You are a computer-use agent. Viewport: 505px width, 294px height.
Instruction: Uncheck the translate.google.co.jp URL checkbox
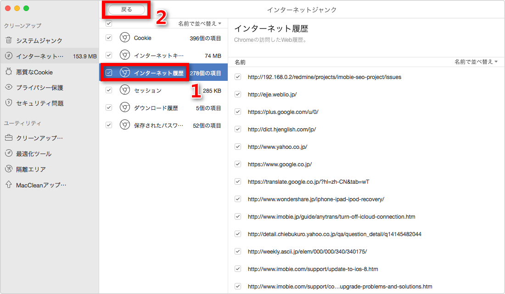(x=238, y=181)
